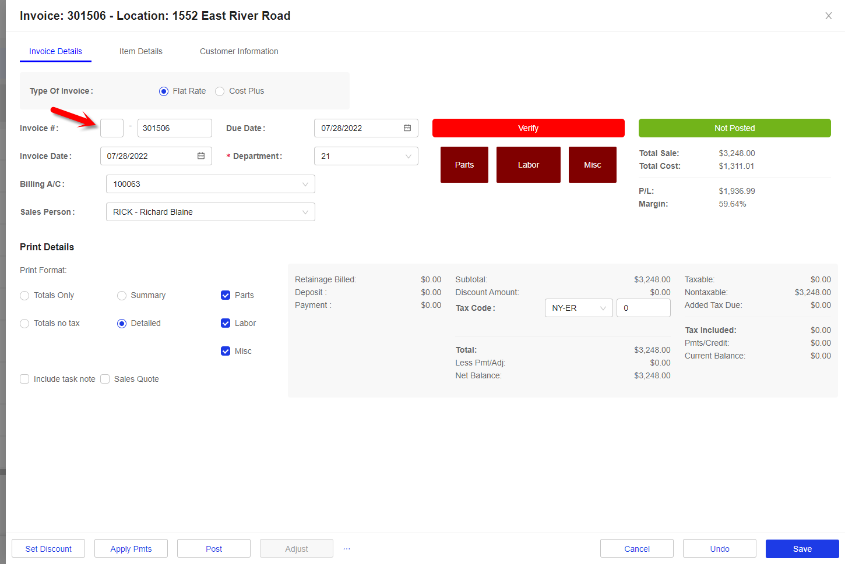This screenshot has height=564, width=845.
Task: Click the Total Sale value $3,248.00
Action: pos(737,153)
